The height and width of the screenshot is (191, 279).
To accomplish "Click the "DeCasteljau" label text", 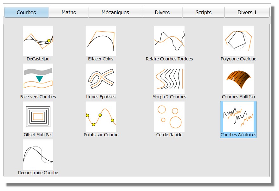I will coord(38,59).
